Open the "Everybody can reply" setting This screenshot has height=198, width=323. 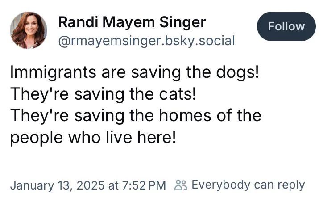[x=248, y=185]
